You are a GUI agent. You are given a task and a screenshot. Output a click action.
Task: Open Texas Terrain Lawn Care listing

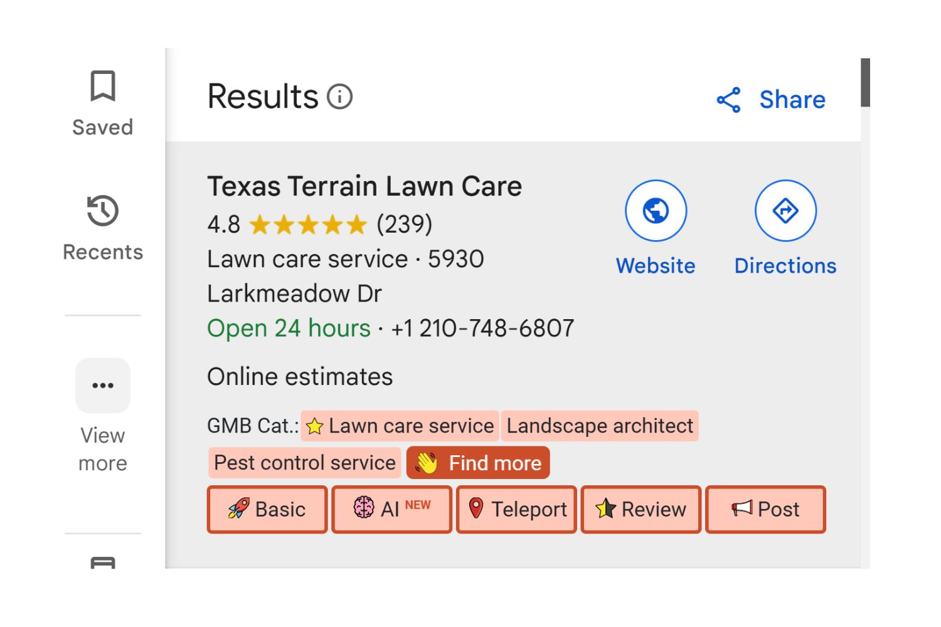(364, 186)
